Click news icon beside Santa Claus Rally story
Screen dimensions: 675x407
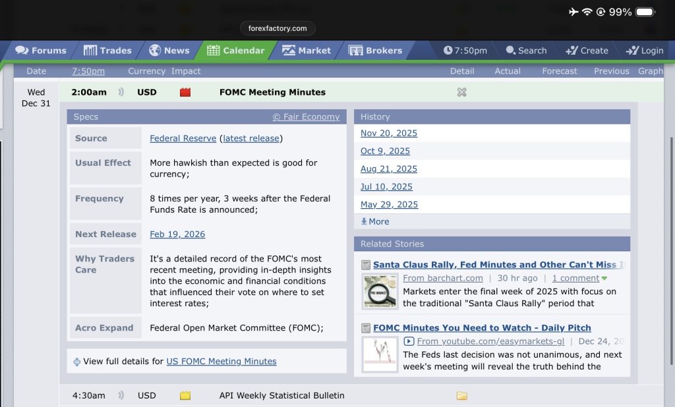[366, 265]
